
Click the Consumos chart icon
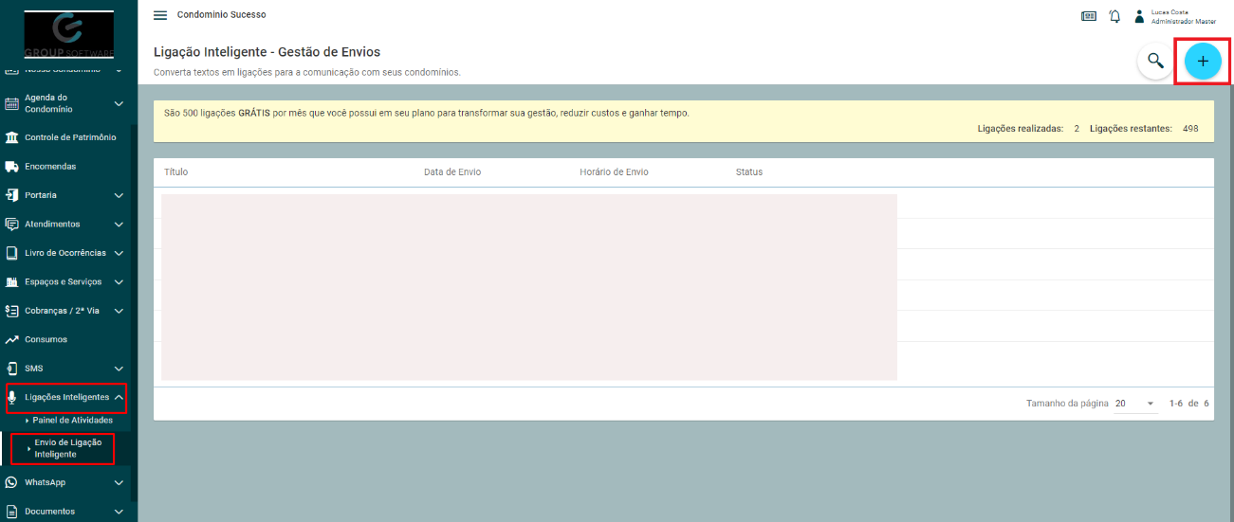click(x=12, y=339)
